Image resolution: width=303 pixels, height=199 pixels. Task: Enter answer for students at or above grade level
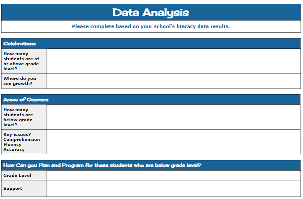pos(174,61)
